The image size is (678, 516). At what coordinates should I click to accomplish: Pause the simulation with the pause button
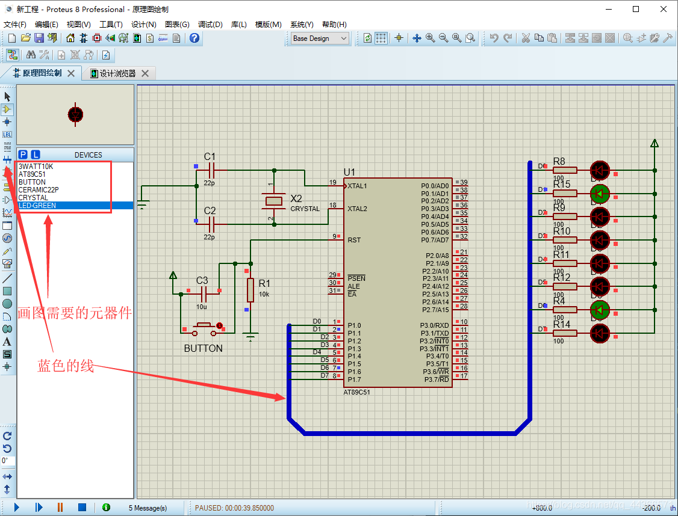60,508
